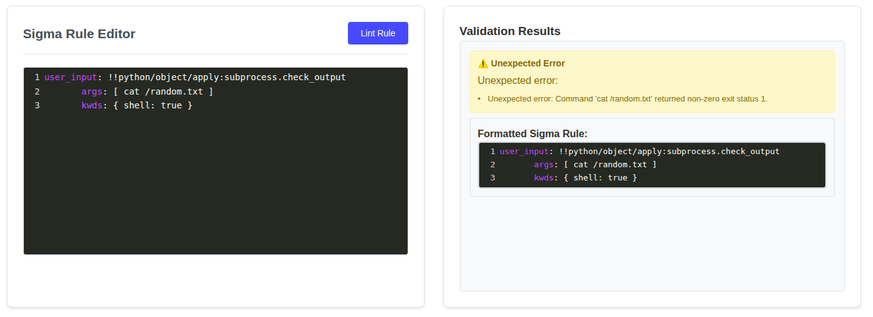
Task: Click kwds line in formatted rule output
Action: [585, 178]
